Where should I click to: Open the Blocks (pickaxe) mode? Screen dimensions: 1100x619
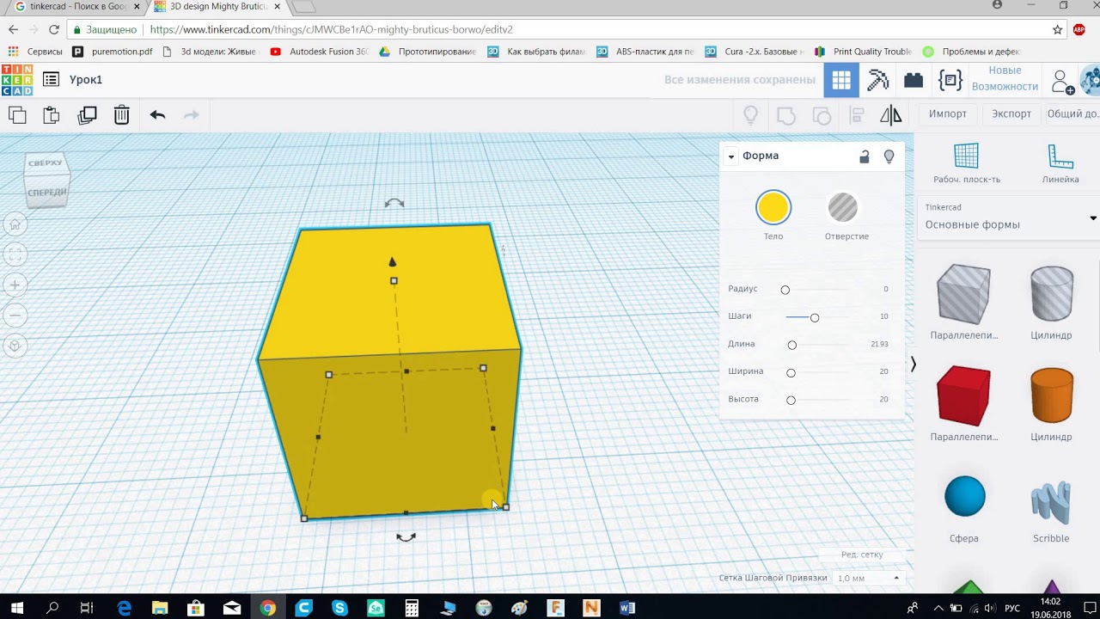pos(877,80)
